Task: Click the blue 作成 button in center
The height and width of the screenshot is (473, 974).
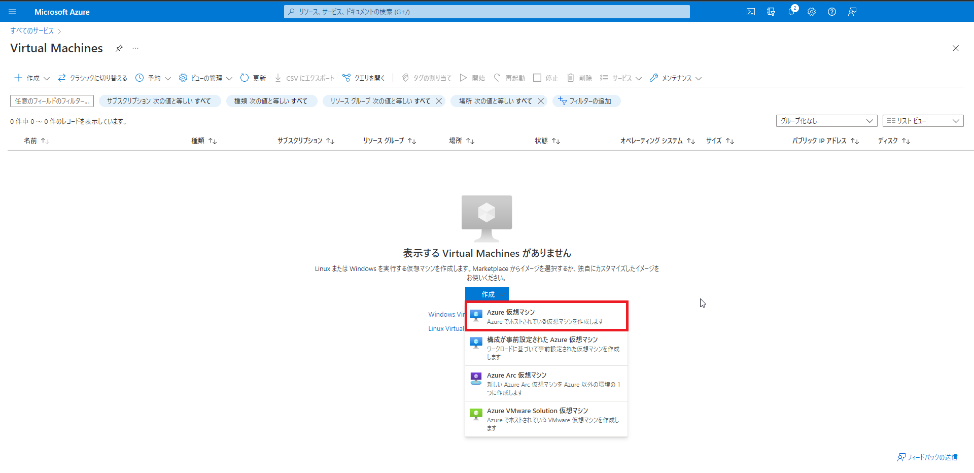Action: [487, 294]
